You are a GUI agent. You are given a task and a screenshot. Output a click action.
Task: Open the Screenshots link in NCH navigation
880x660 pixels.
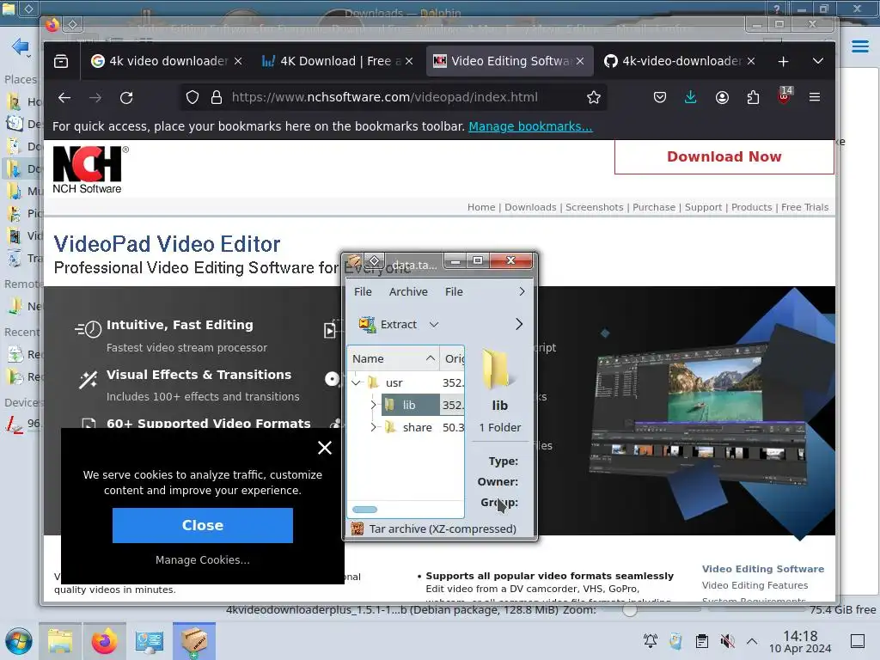(595, 207)
